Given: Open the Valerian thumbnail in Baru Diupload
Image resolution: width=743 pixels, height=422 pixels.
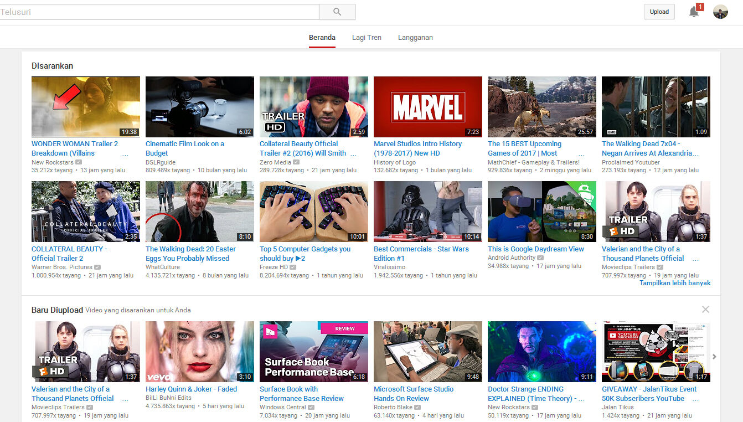Looking at the screenshot, I should 86,352.
